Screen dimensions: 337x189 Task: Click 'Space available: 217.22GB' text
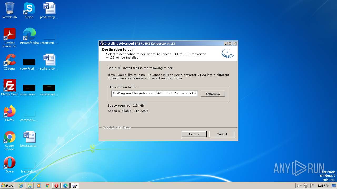pos(128,111)
